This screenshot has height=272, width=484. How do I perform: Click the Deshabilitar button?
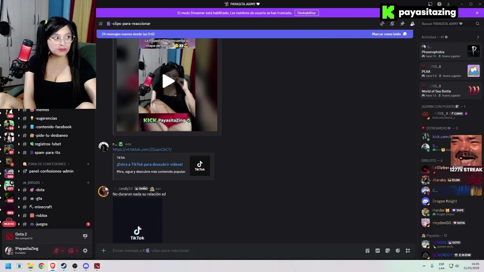[307, 13]
